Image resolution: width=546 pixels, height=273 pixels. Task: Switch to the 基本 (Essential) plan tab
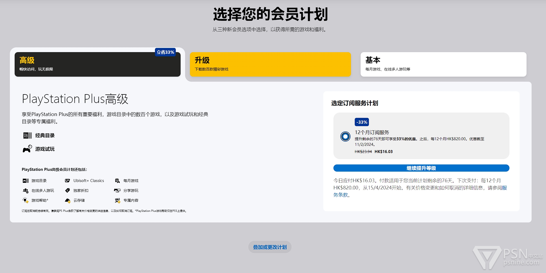tap(443, 64)
